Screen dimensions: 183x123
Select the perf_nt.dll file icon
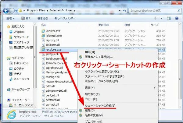(x=43, y=95)
